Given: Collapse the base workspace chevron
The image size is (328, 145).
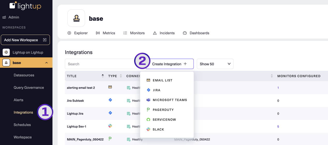Looking at the screenshot, I should click(x=47, y=63).
